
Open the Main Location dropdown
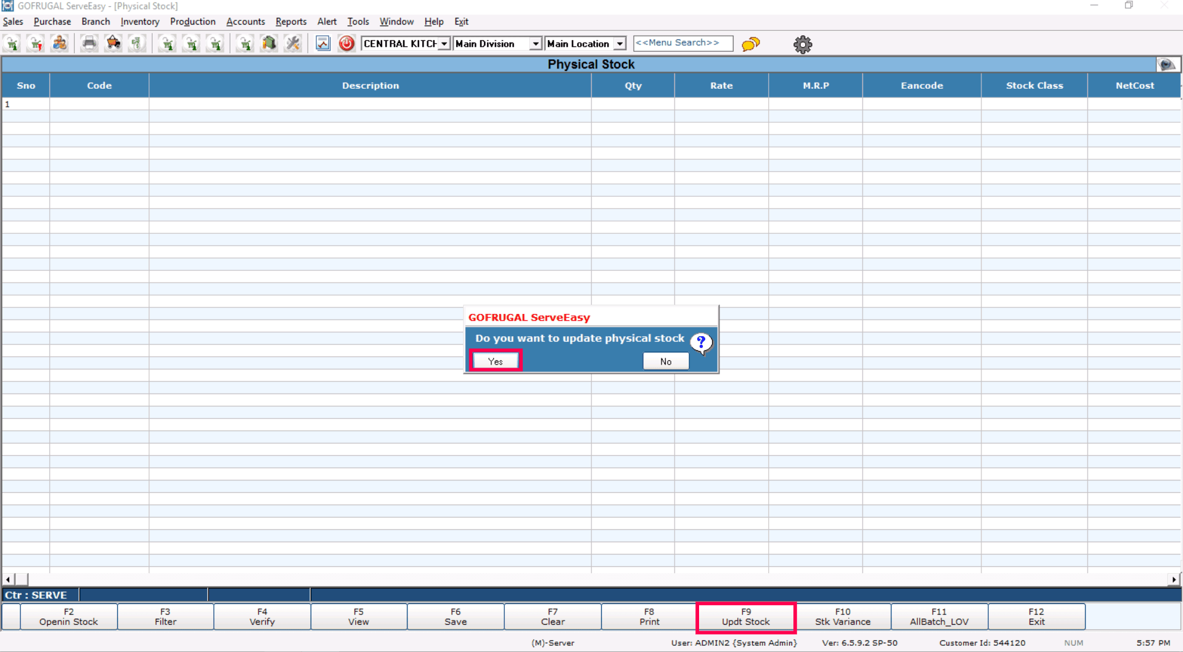click(620, 44)
